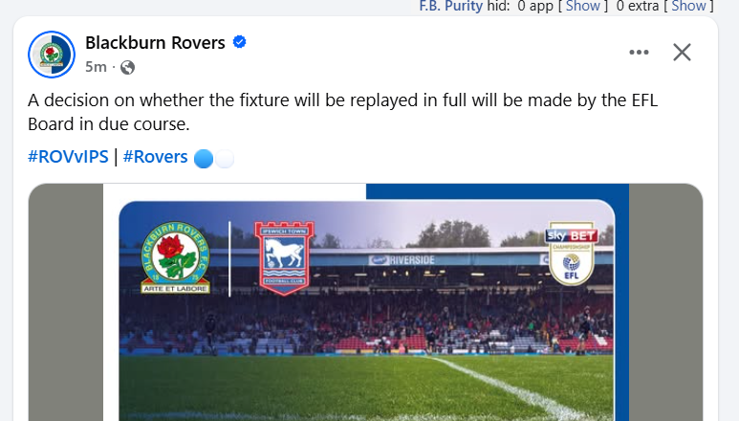The image size is (739, 421).
Task: Click the Blackburn Rovers profile picture
Action: click(x=52, y=55)
